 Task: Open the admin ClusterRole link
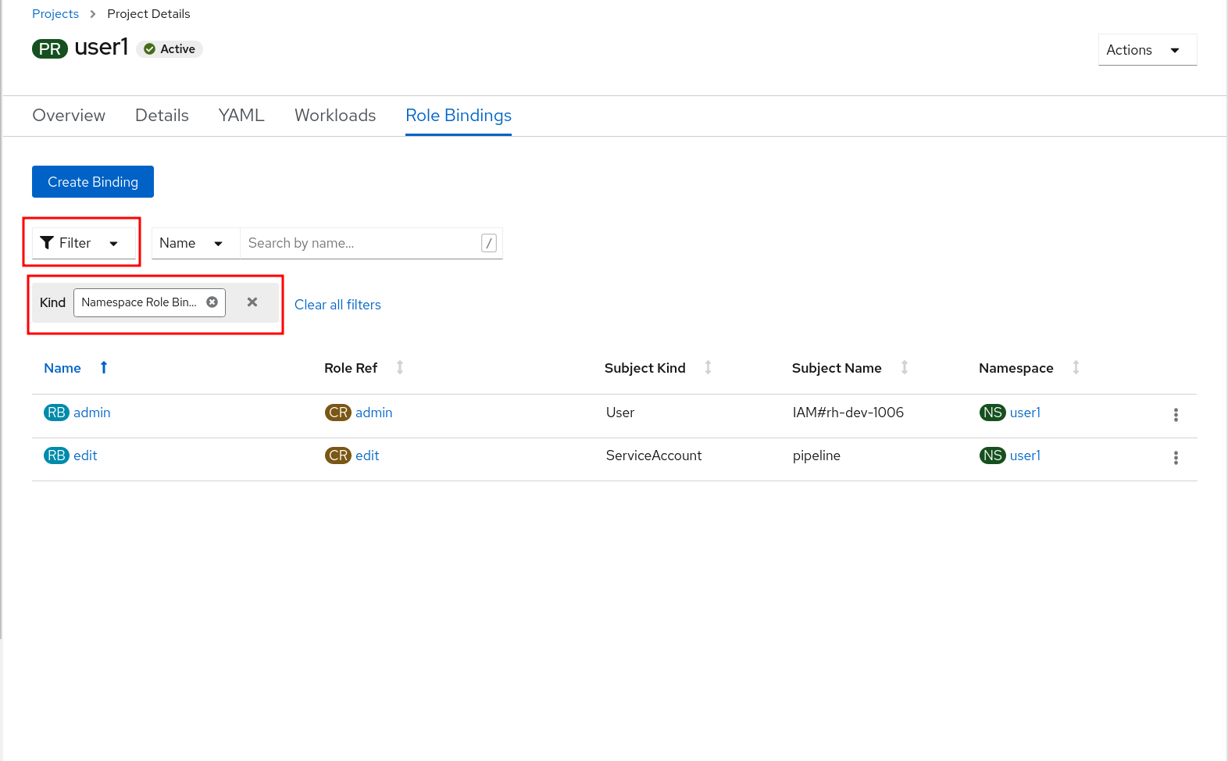[373, 413]
